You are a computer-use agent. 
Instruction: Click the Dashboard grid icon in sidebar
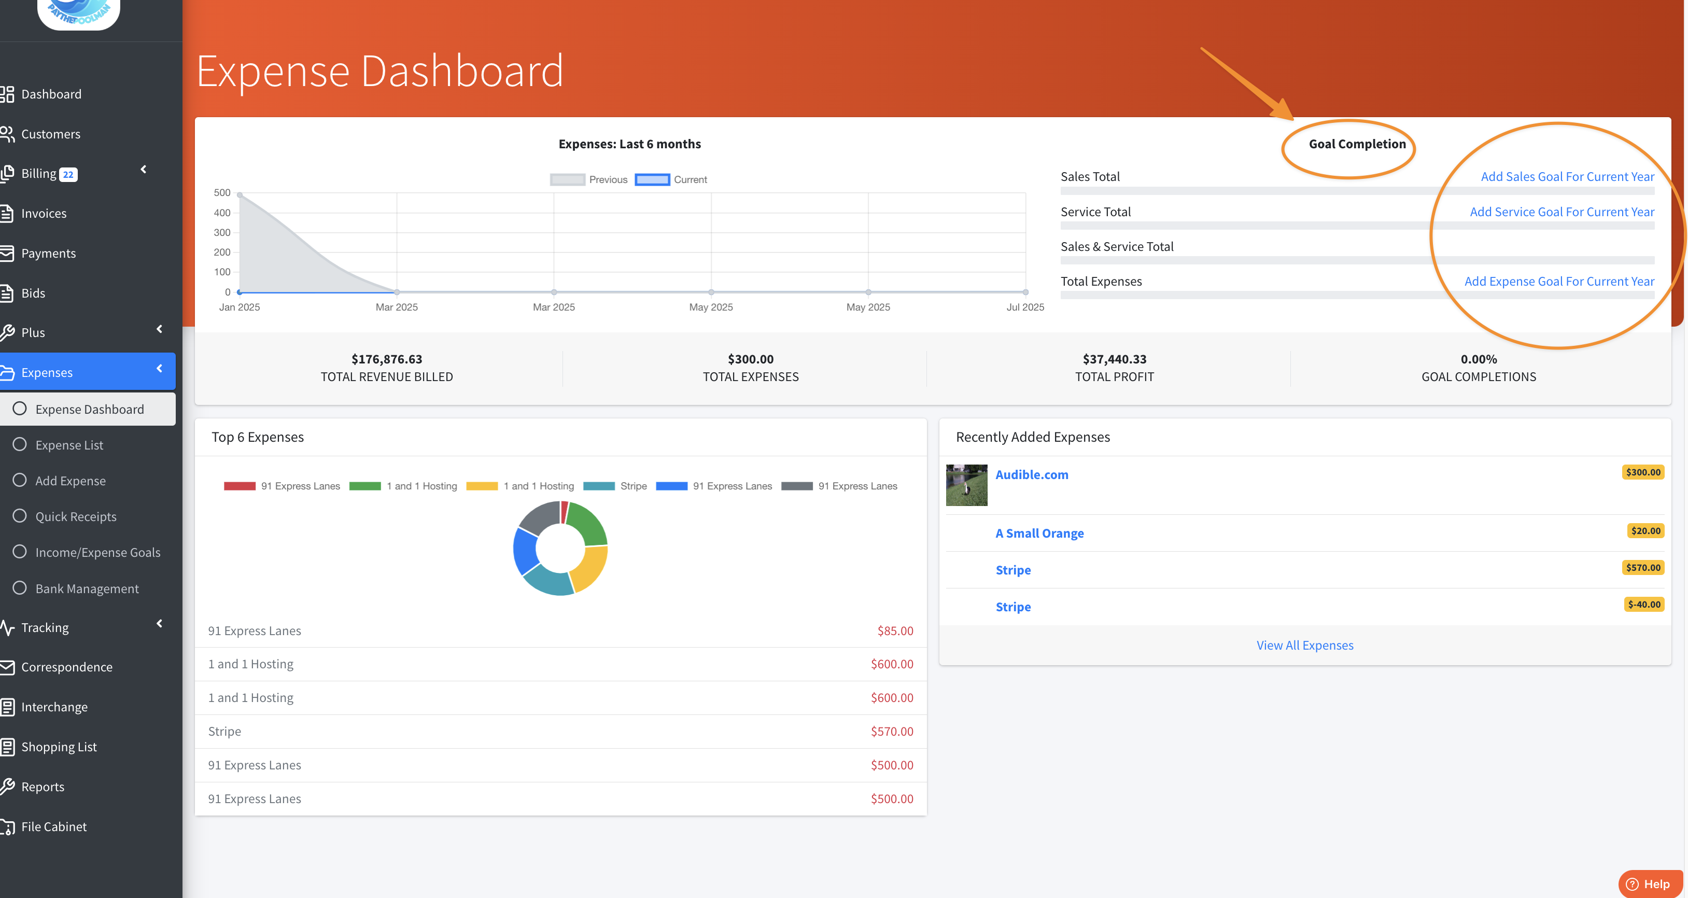point(7,94)
